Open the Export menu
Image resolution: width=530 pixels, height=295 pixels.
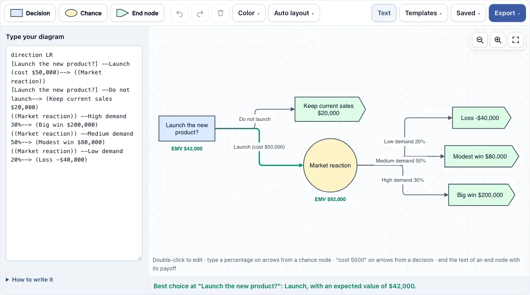507,13
